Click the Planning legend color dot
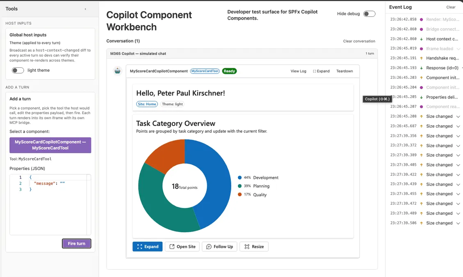The width and height of the screenshot is (463, 277). click(x=240, y=186)
